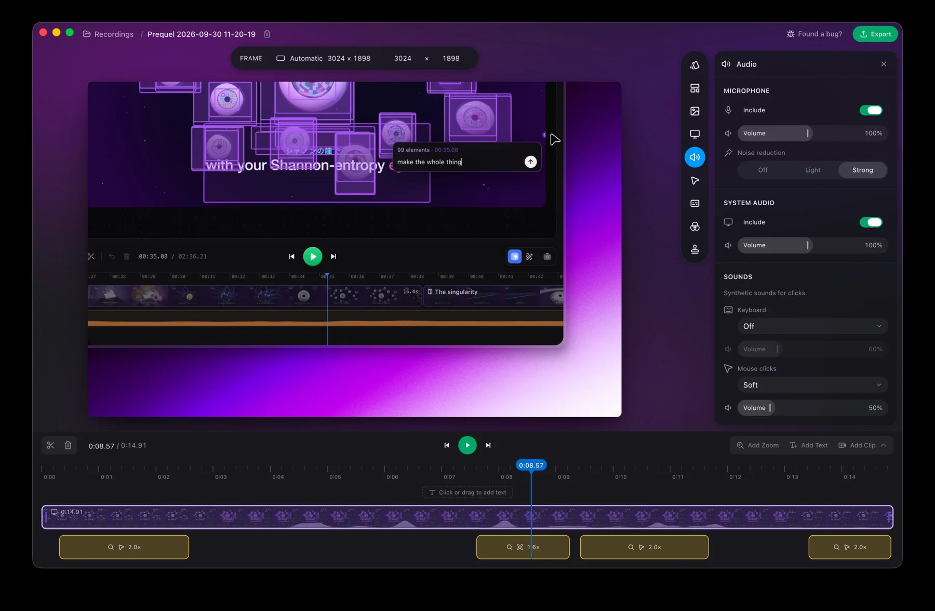Click Add Clip button
The image size is (935, 611).
point(857,445)
